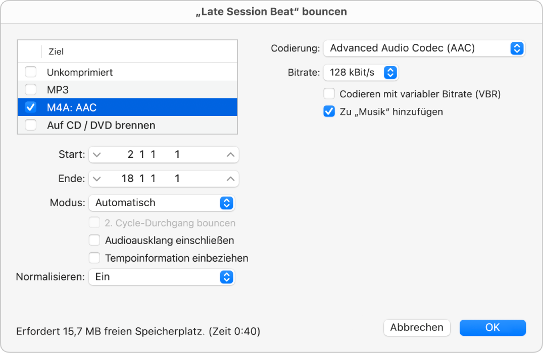
Task: Click the Codierung dropdown chevron icon
Action: tap(516, 48)
